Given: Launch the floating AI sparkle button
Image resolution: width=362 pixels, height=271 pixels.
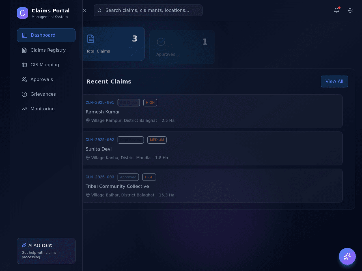Looking at the screenshot, I should tap(347, 256).
